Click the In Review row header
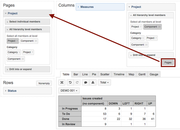Screen dimensions: 180x130 tap(70, 124)
